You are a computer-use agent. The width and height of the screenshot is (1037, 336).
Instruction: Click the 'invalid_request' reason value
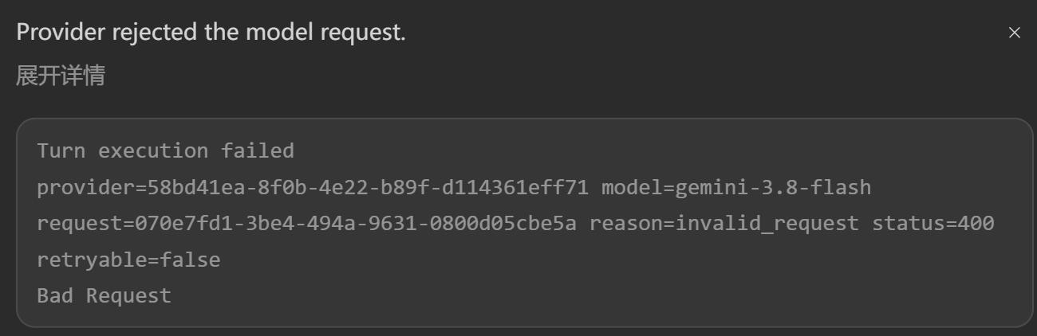(767, 224)
